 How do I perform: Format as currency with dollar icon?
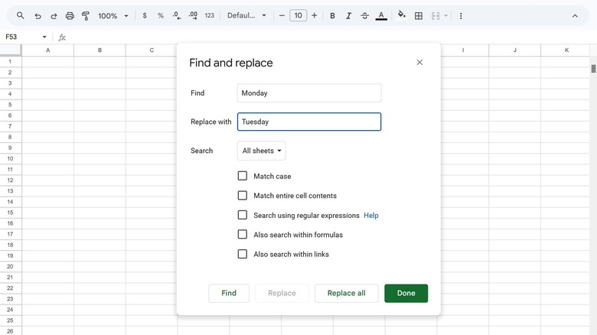pos(145,15)
